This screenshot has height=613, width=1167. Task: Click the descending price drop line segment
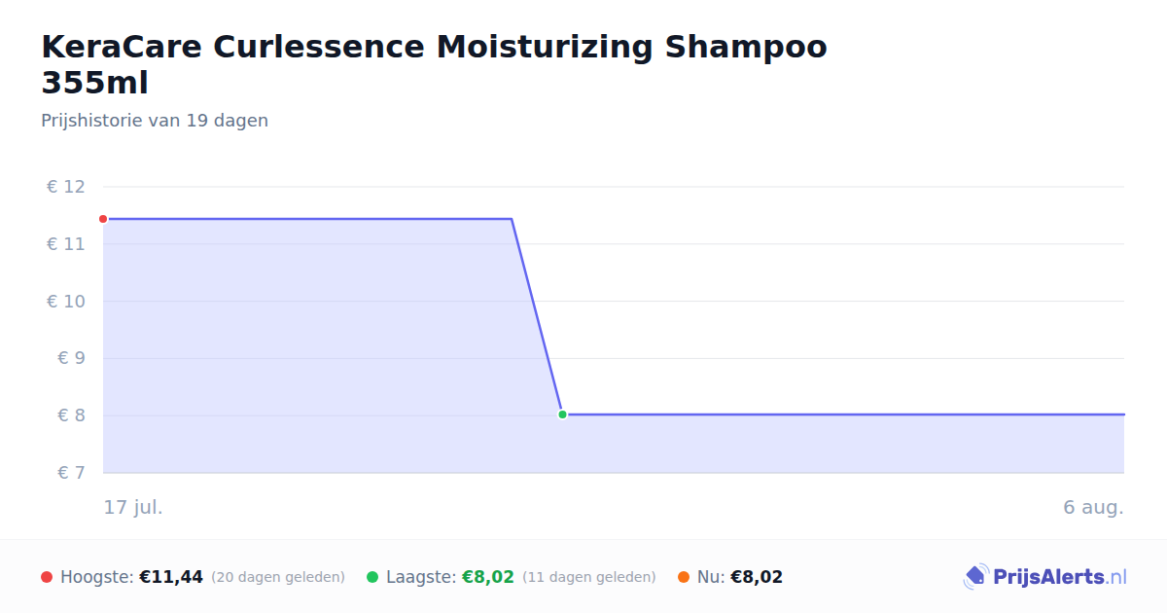click(537, 316)
